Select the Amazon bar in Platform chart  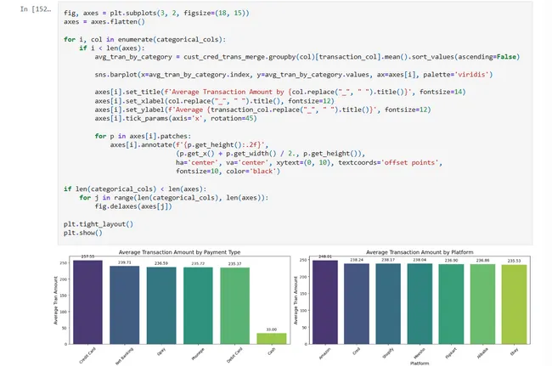(324, 301)
